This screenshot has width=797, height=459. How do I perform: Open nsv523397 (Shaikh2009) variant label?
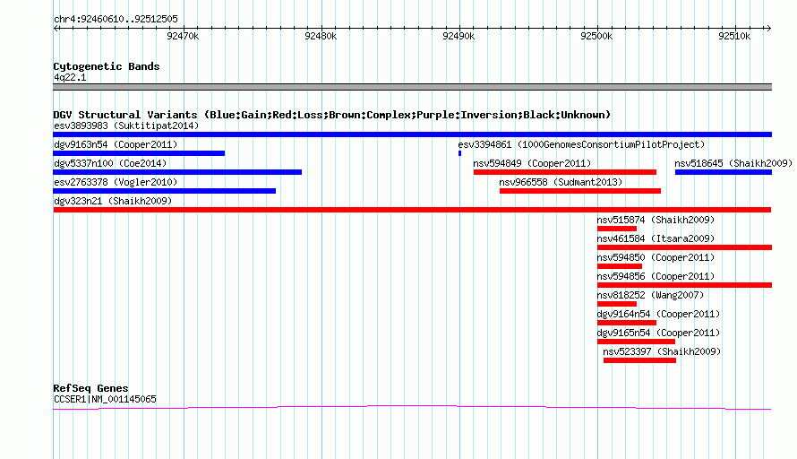click(662, 351)
